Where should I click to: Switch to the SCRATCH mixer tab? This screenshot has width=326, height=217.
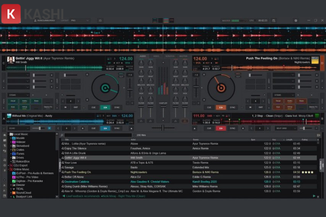coord(170,56)
